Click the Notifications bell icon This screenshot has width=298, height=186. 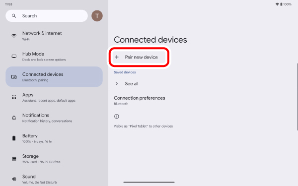(14, 118)
